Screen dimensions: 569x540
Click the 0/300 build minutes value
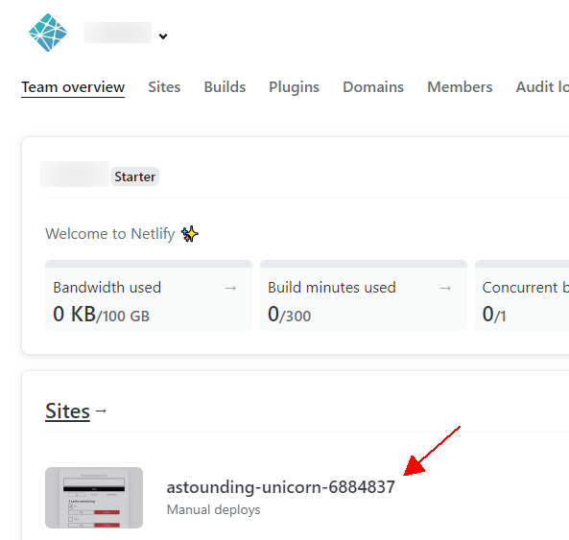coord(289,314)
